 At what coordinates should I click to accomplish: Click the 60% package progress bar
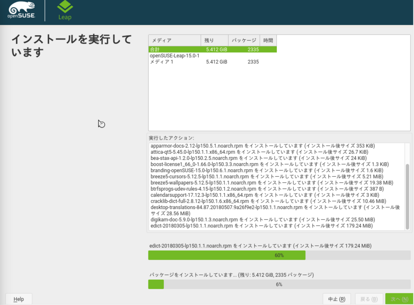pyautogui.click(x=279, y=255)
